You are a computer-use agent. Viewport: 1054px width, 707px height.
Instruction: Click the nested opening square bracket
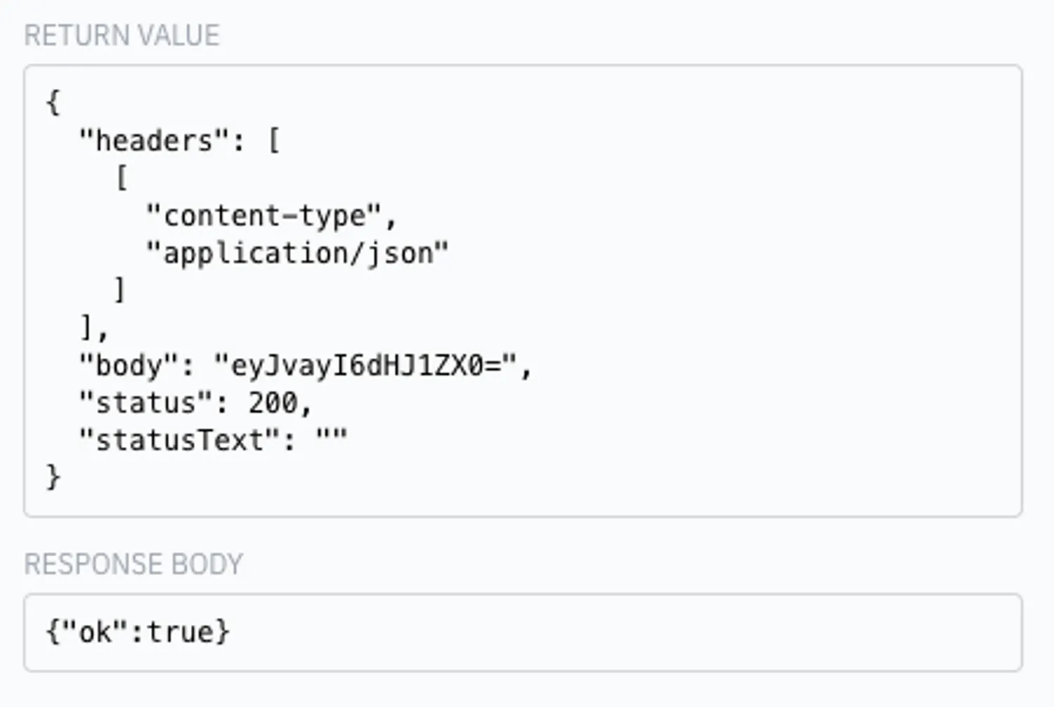(x=122, y=178)
